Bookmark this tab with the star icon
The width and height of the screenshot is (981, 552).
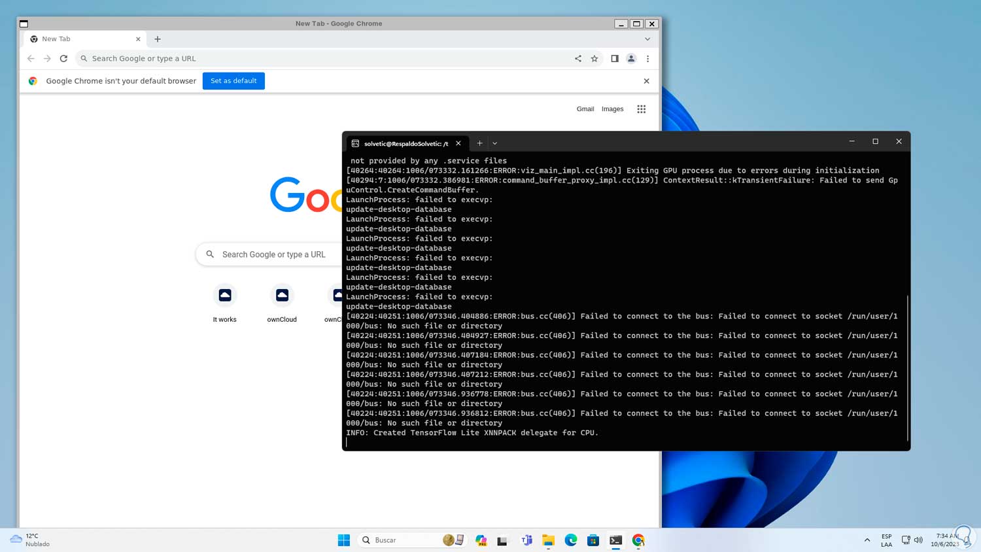click(594, 59)
